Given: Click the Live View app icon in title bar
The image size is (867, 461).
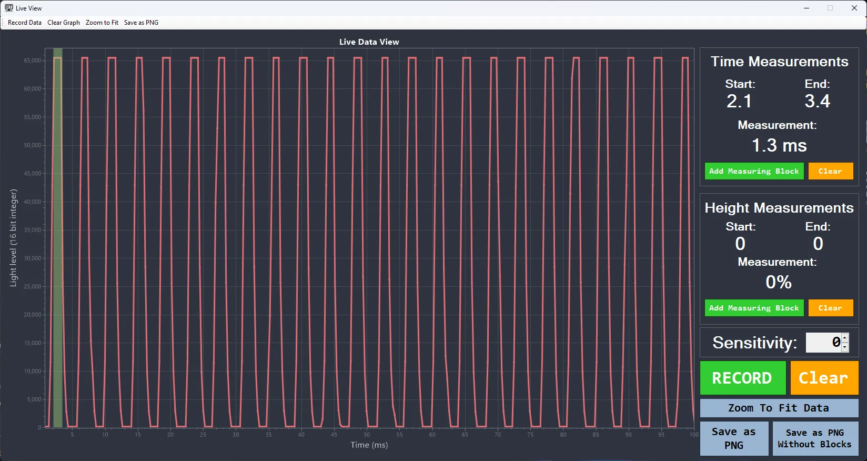Looking at the screenshot, I should coord(9,8).
